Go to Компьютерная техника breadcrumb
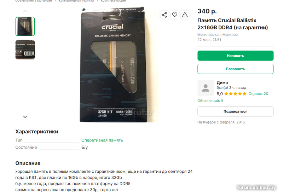The width and height of the screenshot is (283, 195). 76,1
